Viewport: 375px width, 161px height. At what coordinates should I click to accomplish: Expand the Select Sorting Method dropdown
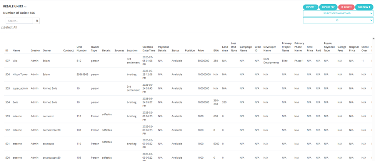tap(338, 13)
